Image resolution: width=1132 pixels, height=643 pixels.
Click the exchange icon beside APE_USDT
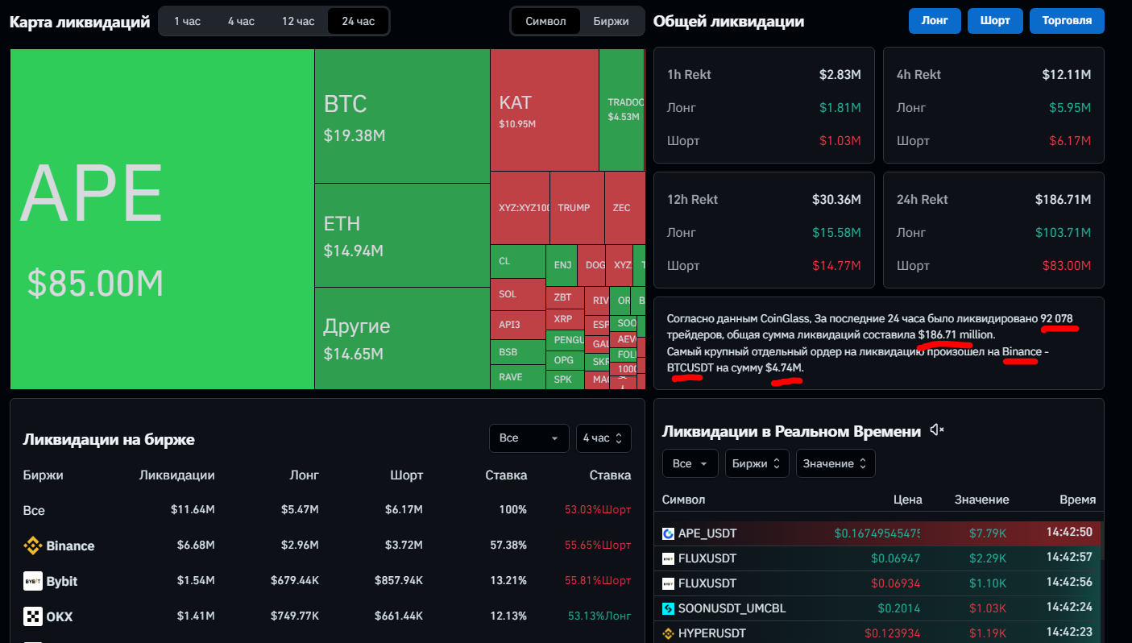(668, 533)
